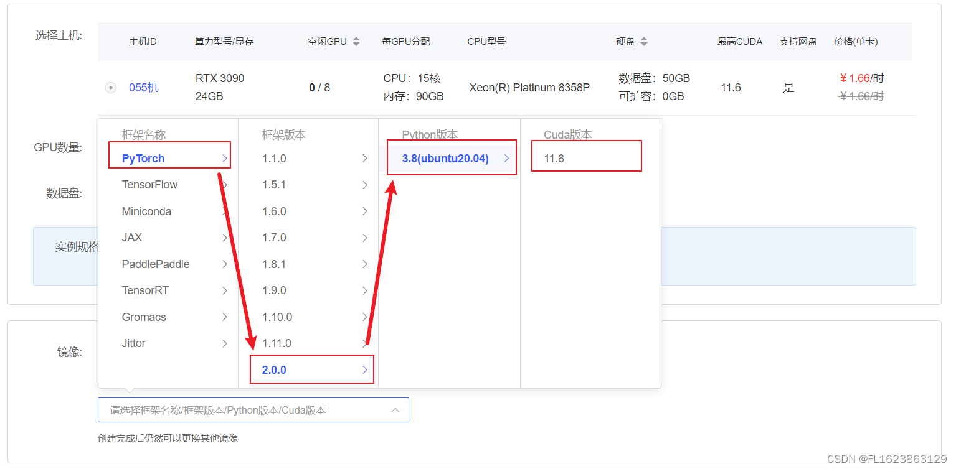Choose framework version 1.8.1
956x469 pixels.
click(x=308, y=264)
